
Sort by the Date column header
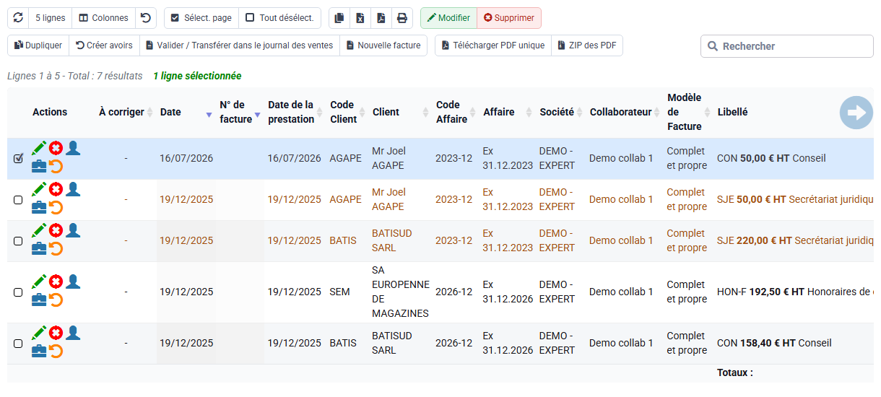(185, 113)
